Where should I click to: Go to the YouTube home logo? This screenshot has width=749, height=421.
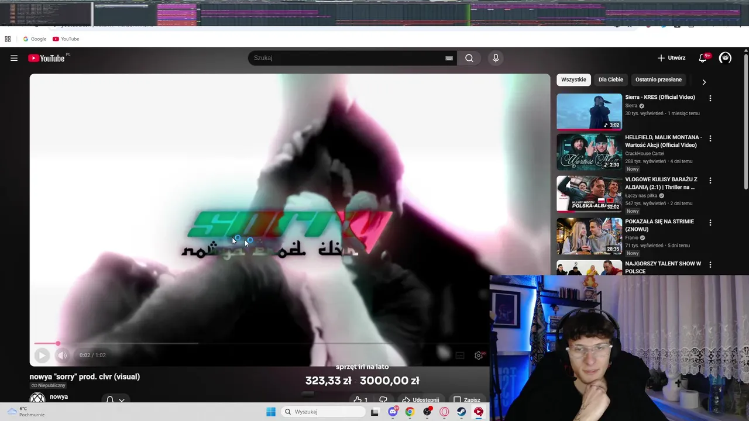pyautogui.click(x=46, y=58)
